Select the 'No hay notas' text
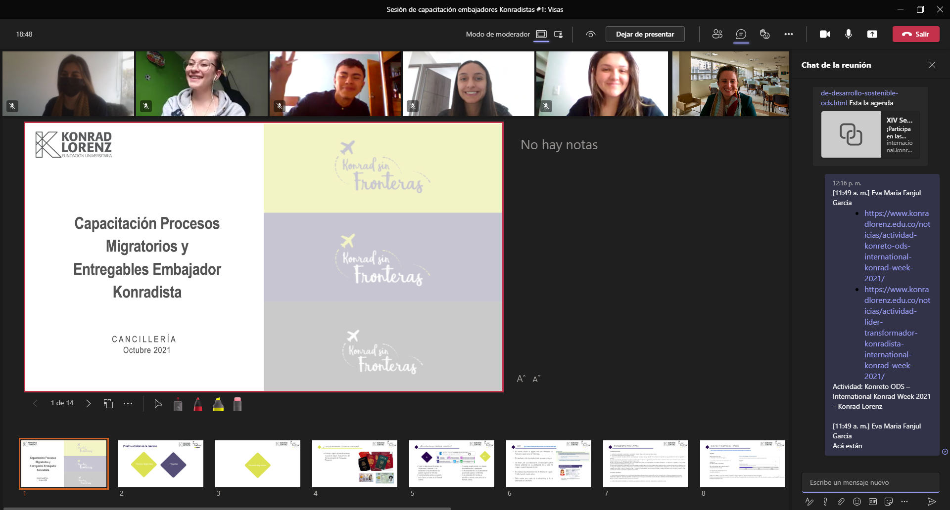950x510 pixels. pos(559,145)
